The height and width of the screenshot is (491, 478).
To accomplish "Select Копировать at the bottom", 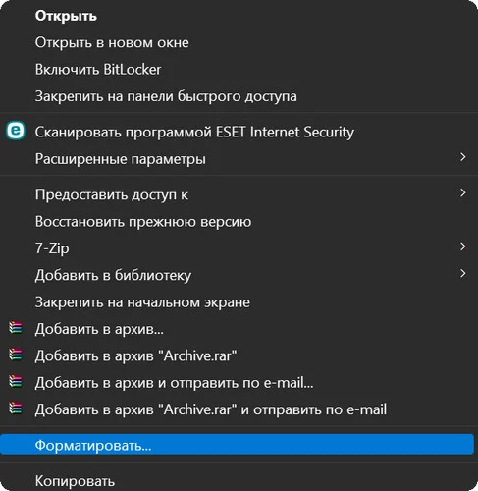I will [x=75, y=481].
